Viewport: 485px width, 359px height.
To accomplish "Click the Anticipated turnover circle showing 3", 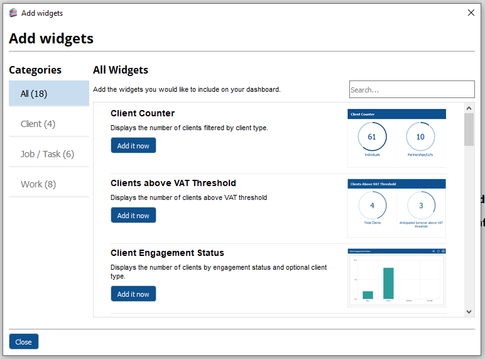I will [421, 206].
